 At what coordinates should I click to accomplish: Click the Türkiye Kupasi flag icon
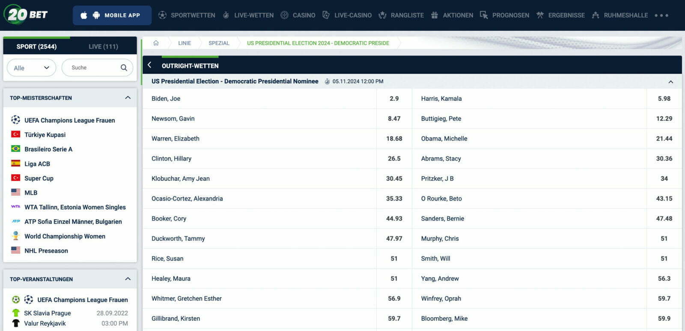click(16, 134)
